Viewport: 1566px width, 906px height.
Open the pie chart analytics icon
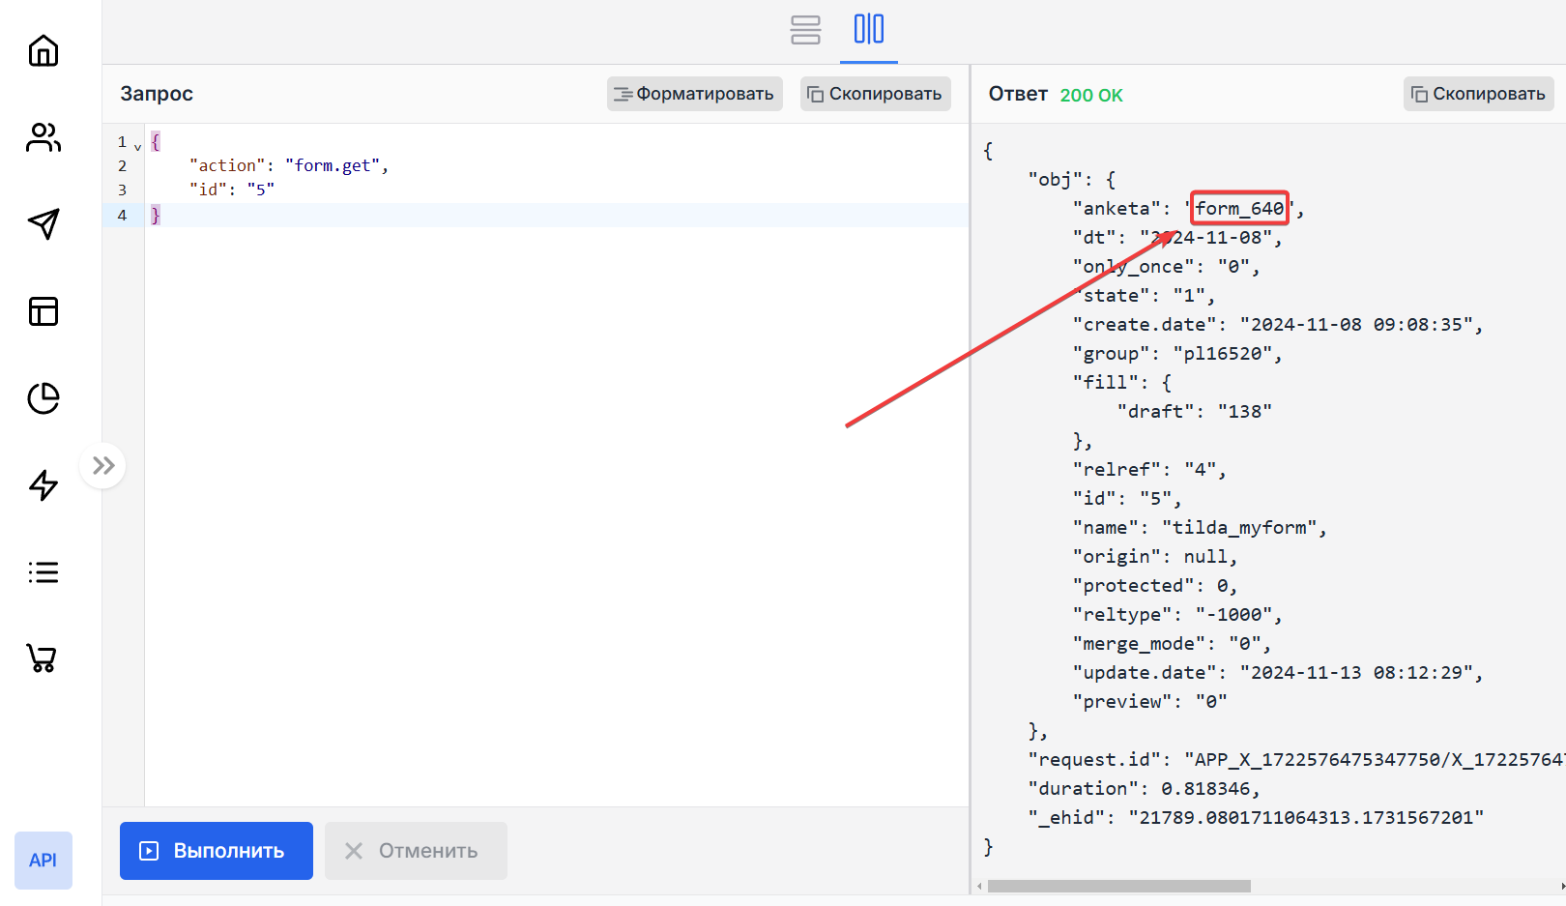pos(43,398)
